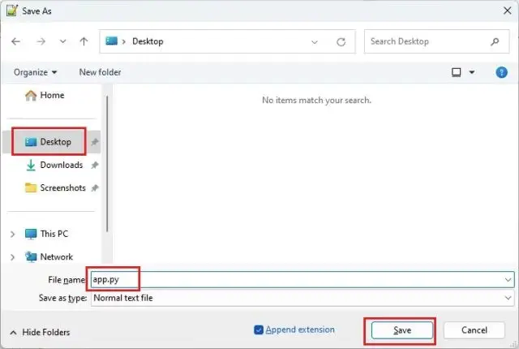
Task: Click Desktop in the address breadcrumb
Action: (148, 41)
